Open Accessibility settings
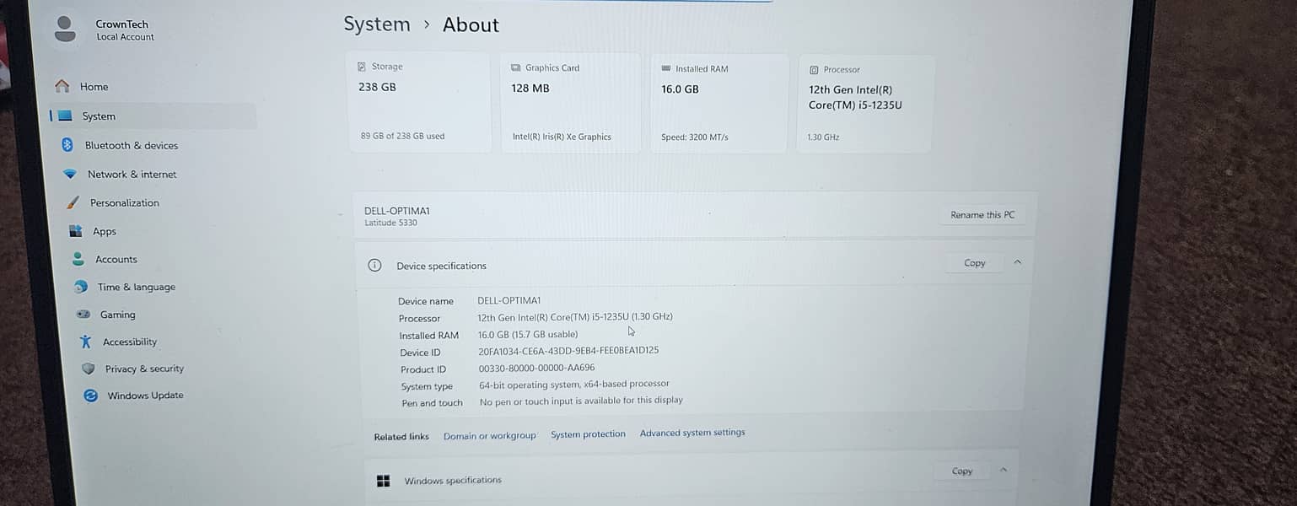 pyautogui.click(x=129, y=342)
